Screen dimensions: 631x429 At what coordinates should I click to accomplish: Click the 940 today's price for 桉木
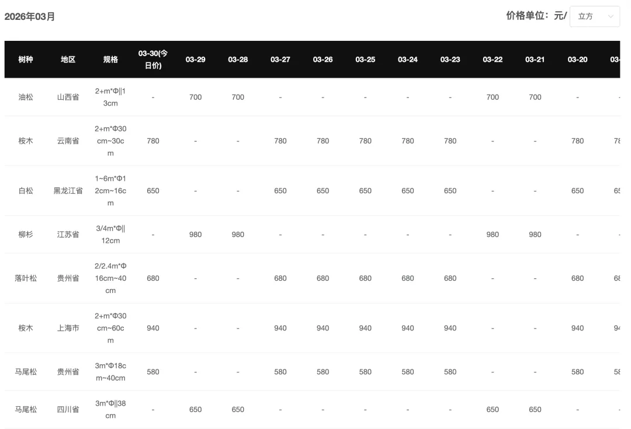(153, 328)
